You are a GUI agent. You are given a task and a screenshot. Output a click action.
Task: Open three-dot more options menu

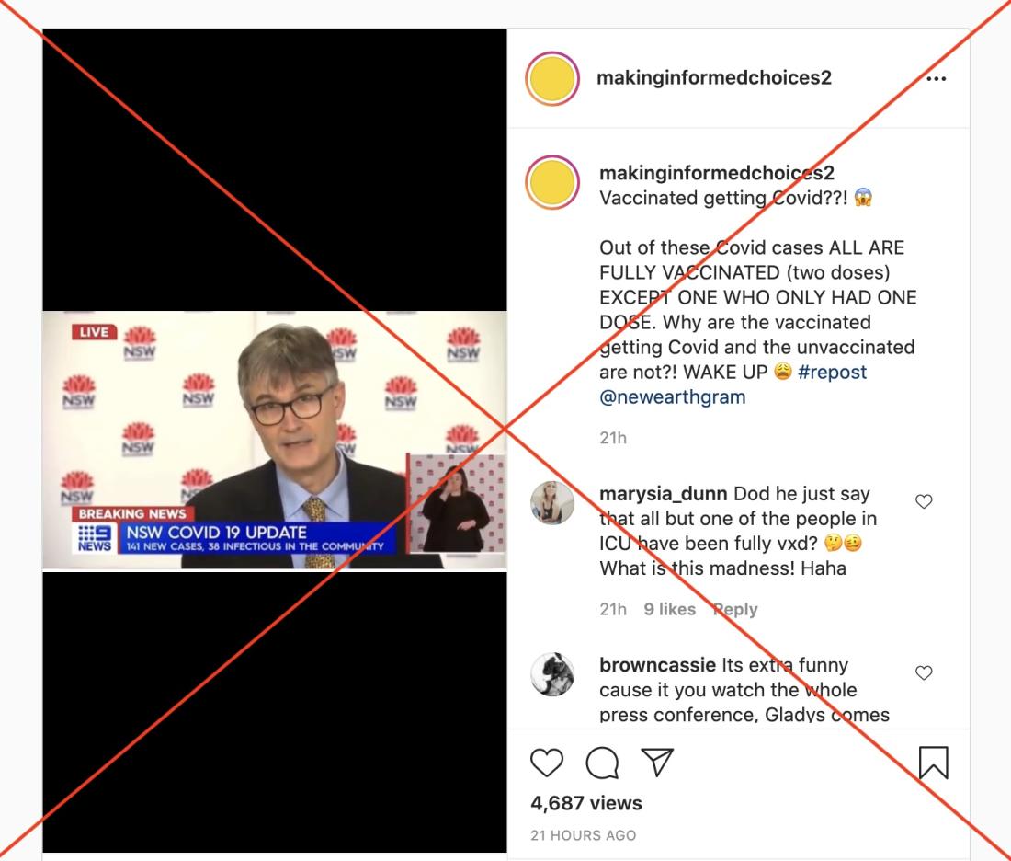pos(936,79)
